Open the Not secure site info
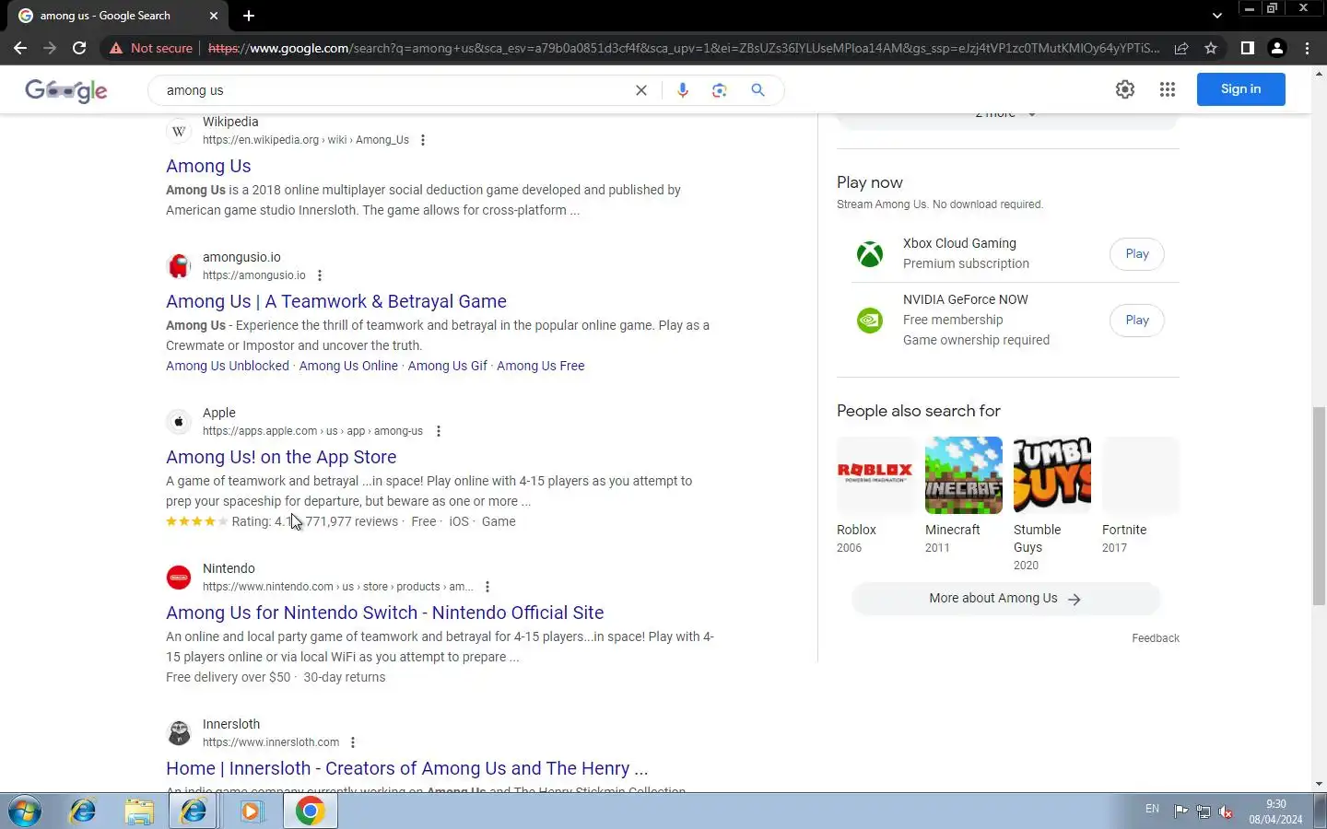1327x829 pixels. click(151, 48)
